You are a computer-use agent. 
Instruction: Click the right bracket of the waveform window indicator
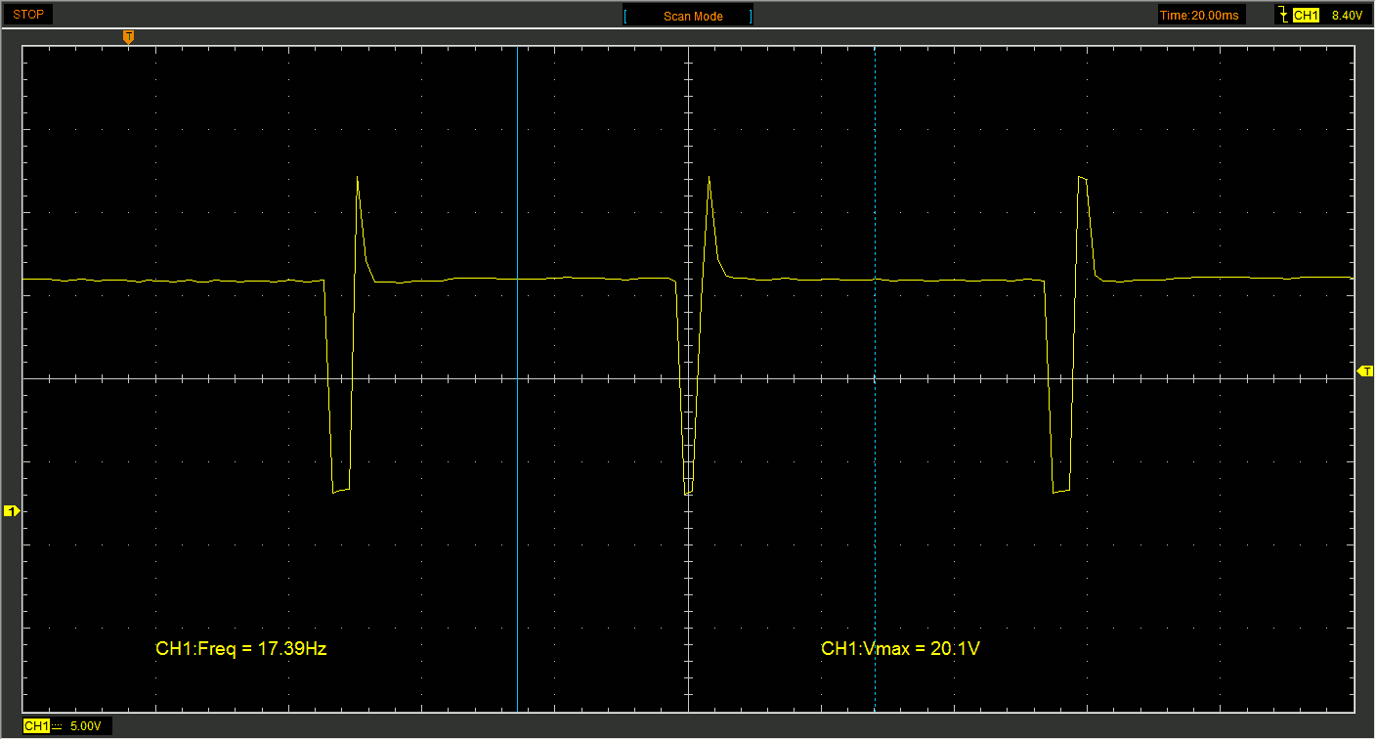[751, 17]
